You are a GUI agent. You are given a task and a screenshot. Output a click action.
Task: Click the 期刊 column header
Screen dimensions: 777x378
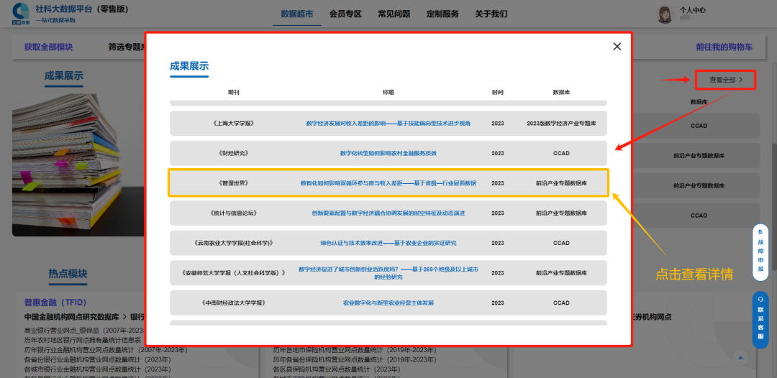(x=233, y=93)
